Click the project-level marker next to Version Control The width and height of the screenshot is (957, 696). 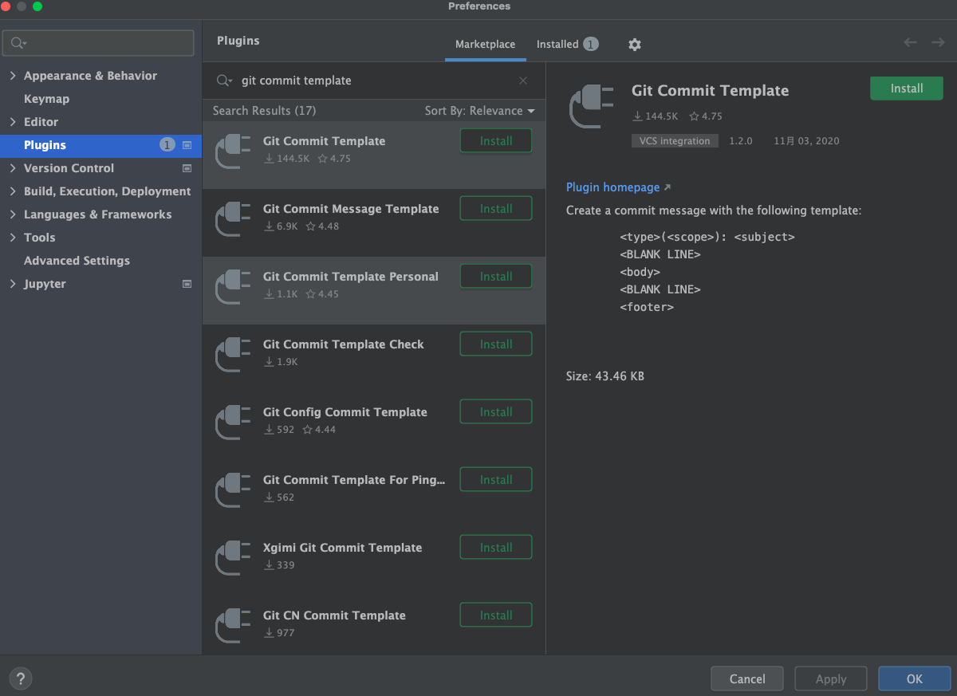187,168
